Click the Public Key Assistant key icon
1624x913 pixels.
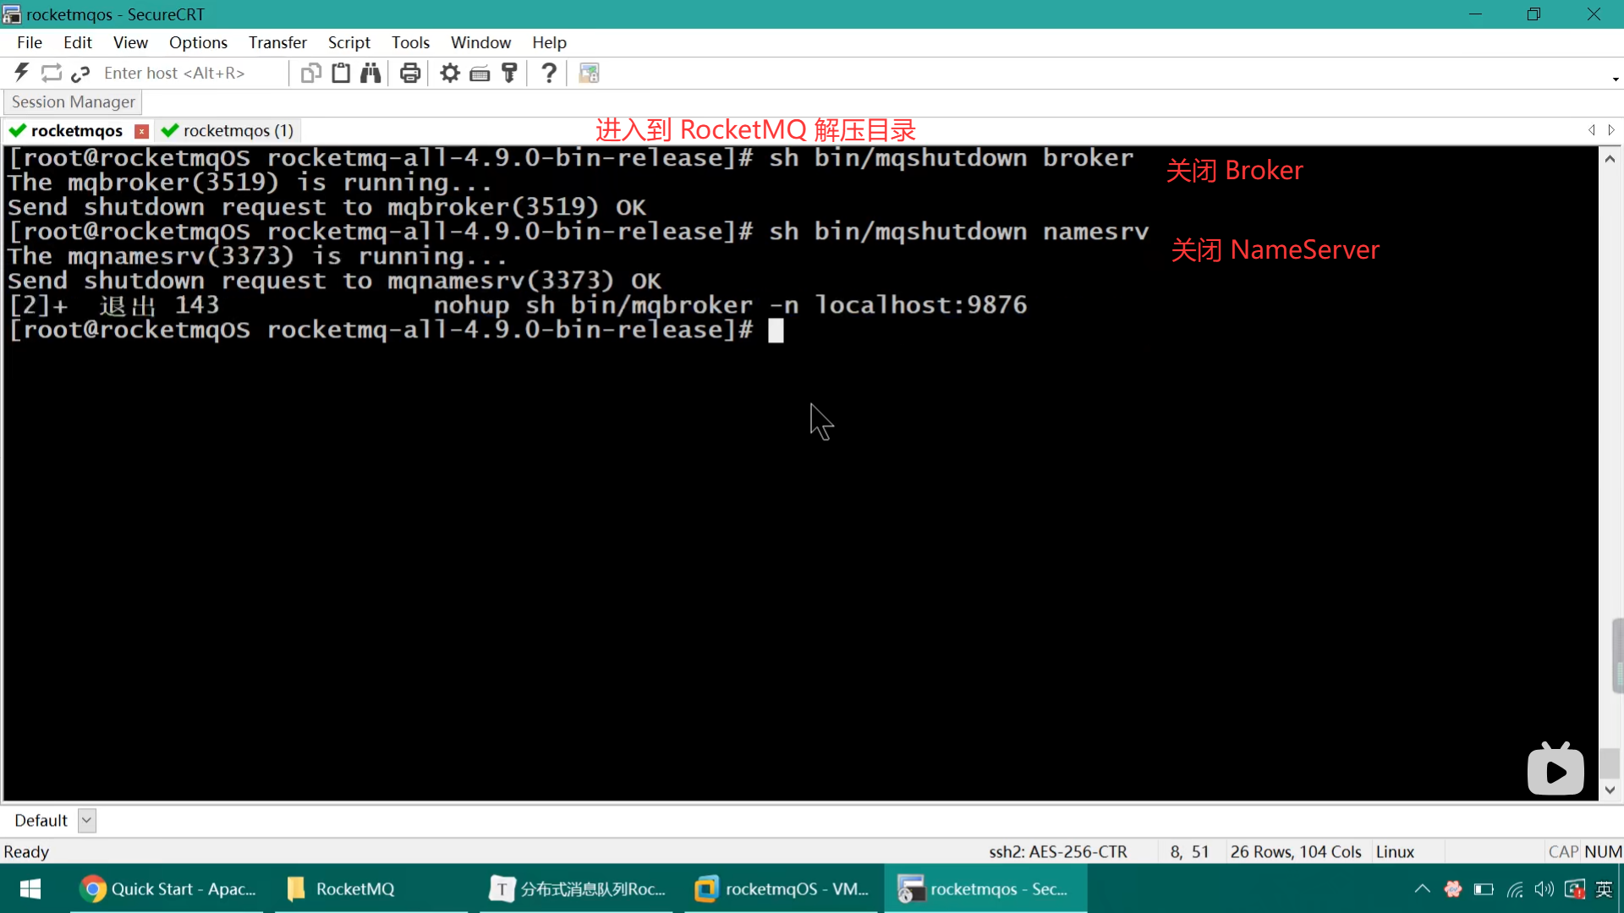[509, 74]
